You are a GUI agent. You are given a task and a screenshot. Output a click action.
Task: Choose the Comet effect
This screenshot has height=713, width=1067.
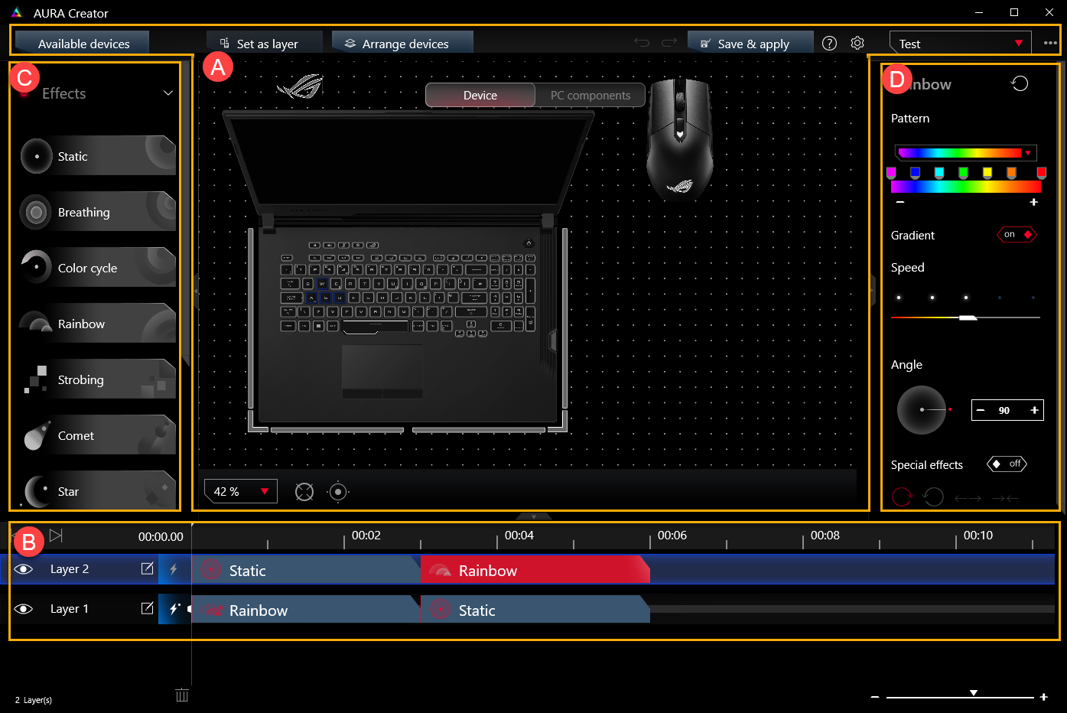97,435
